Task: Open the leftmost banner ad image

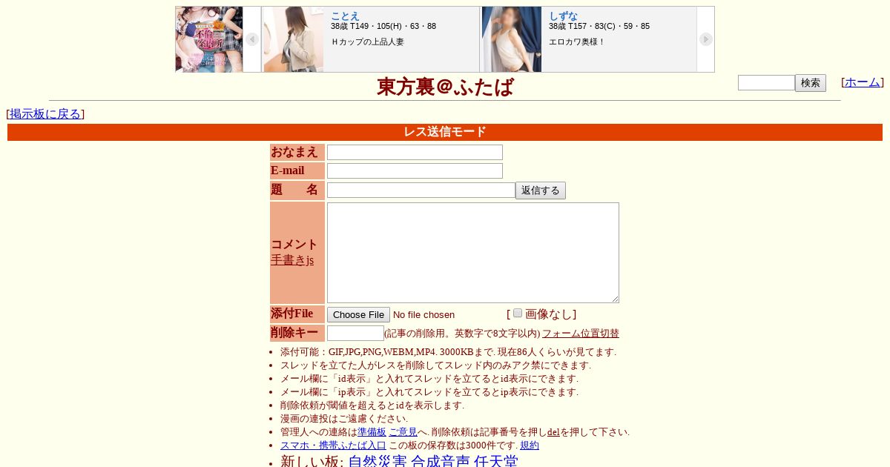Action: (x=209, y=39)
